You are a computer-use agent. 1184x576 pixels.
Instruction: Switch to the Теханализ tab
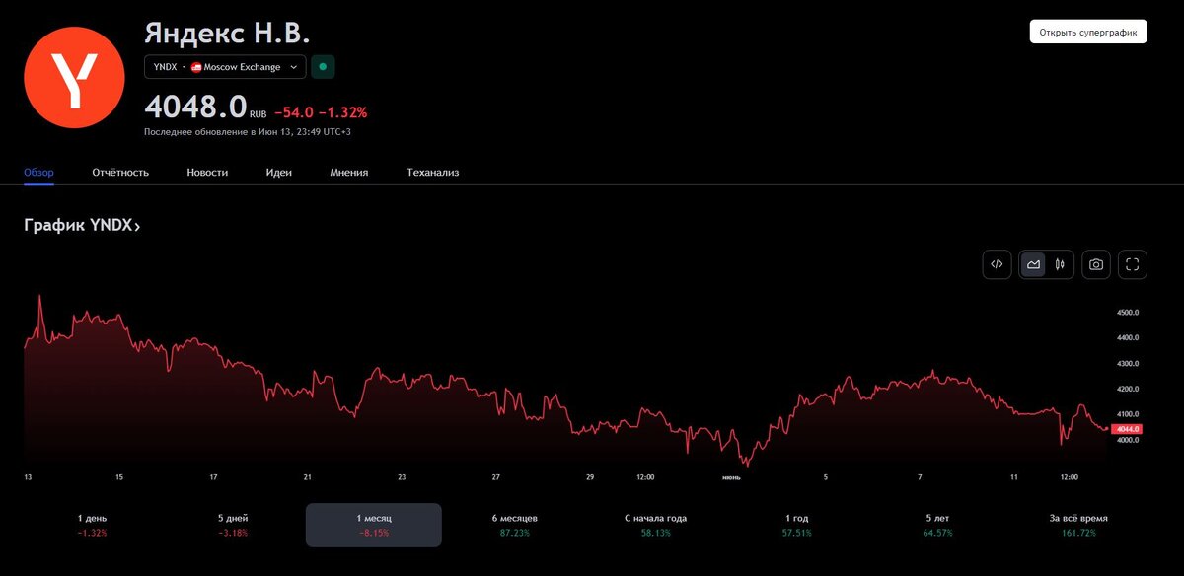tap(433, 172)
